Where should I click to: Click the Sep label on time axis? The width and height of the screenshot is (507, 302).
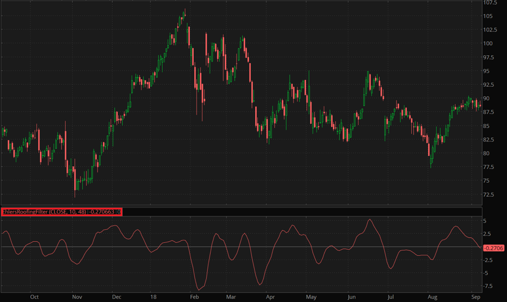pos(475,296)
